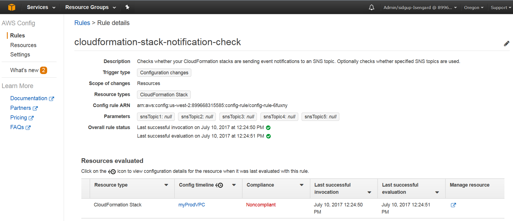The height and width of the screenshot is (221, 513).
Task: Open the Support dropdown menu
Action: pos(501,7)
